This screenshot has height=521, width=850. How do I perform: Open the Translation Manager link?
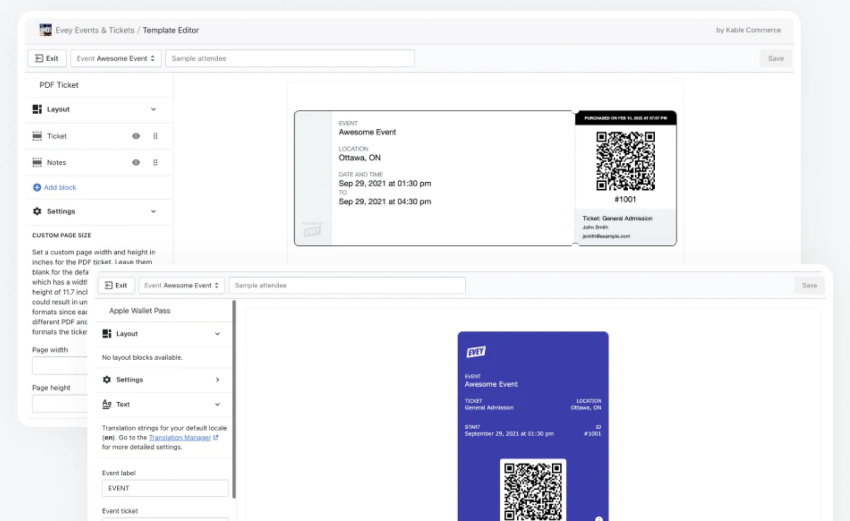point(181,437)
